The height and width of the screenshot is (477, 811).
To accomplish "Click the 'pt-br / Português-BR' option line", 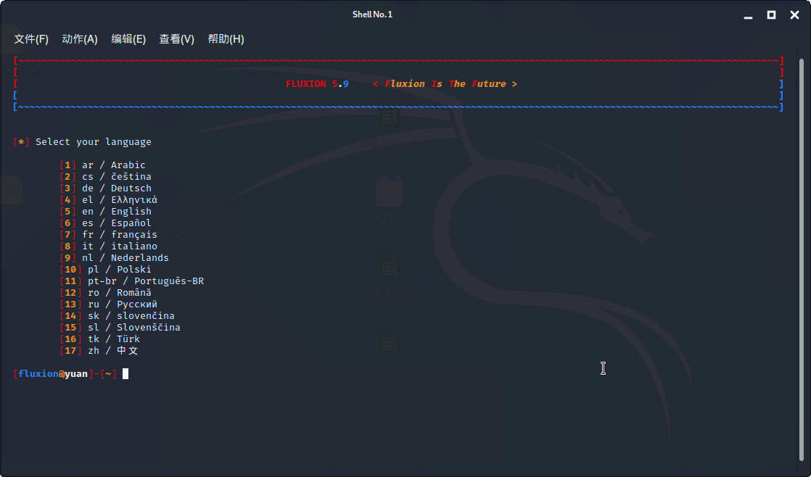I will click(x=132, y=281).
